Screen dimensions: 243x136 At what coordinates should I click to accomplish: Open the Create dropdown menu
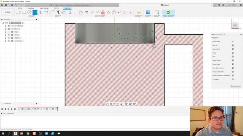pos(32,16)
